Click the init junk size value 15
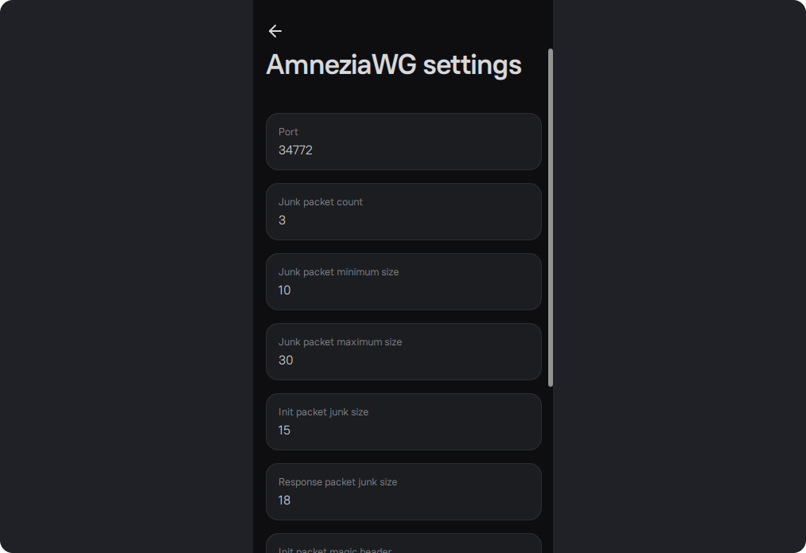 tap(285, 430)
